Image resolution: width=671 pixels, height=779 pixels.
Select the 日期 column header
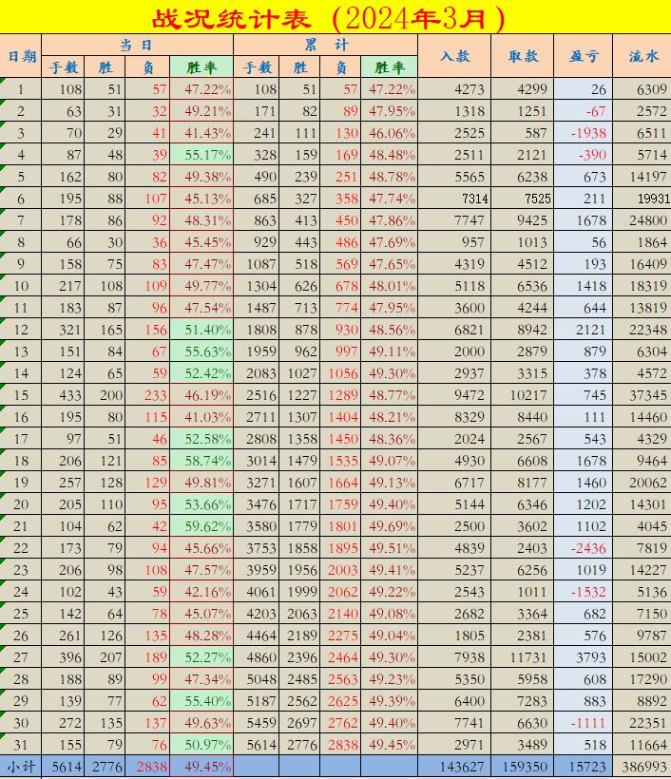coord(21,56)
